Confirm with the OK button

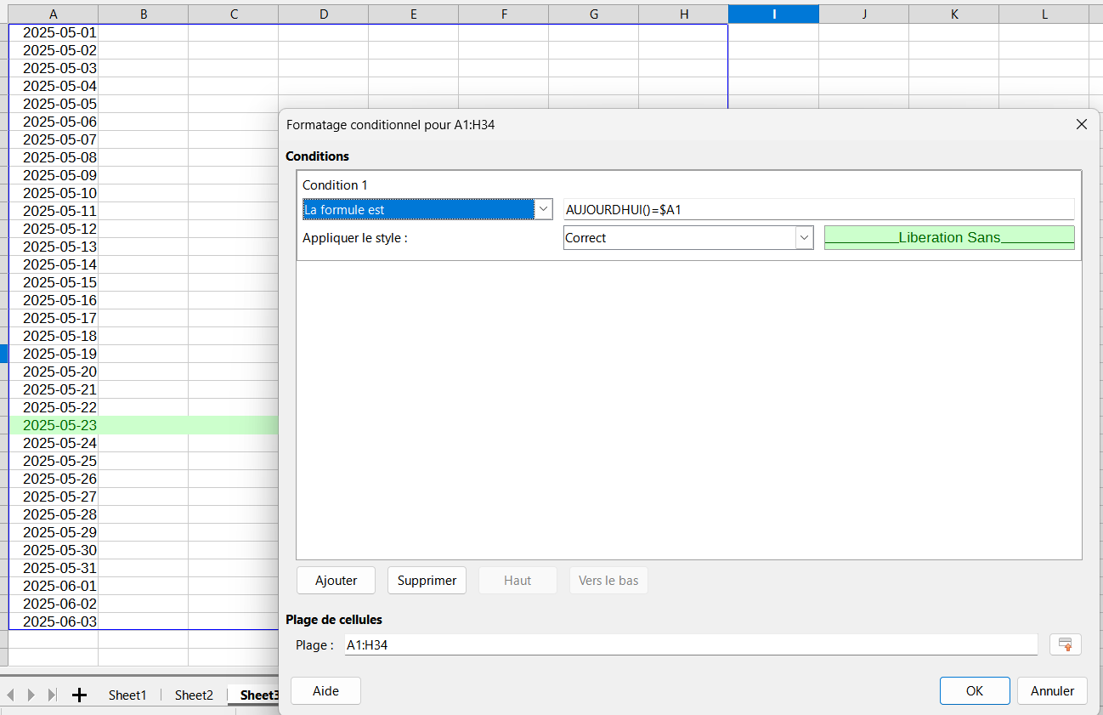click(975, 691)
